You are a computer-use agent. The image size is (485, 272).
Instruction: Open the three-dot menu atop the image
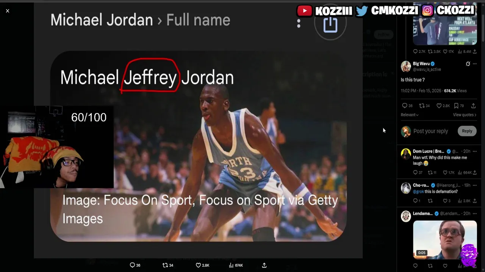tap(299, 23)
